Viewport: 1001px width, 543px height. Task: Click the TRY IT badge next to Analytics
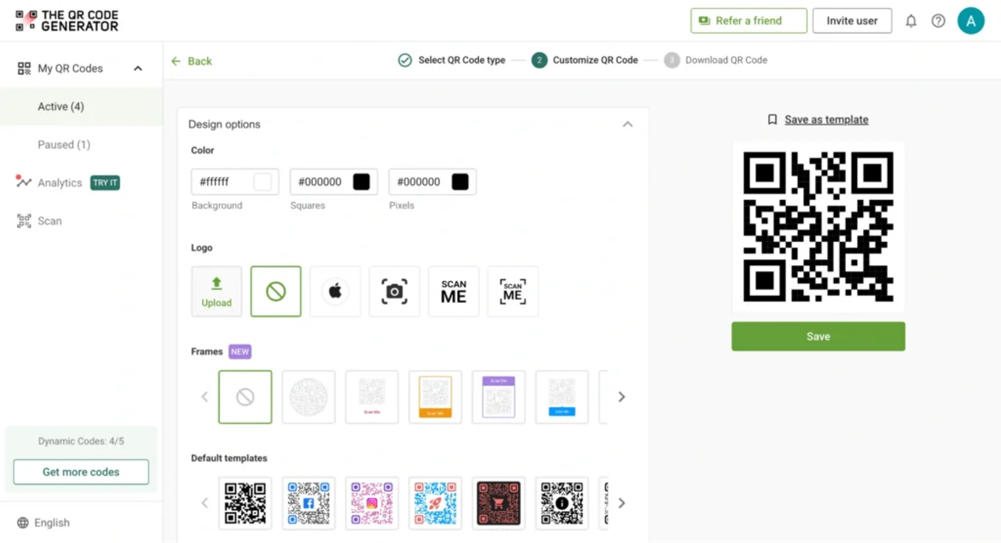(x=105, y=183)
